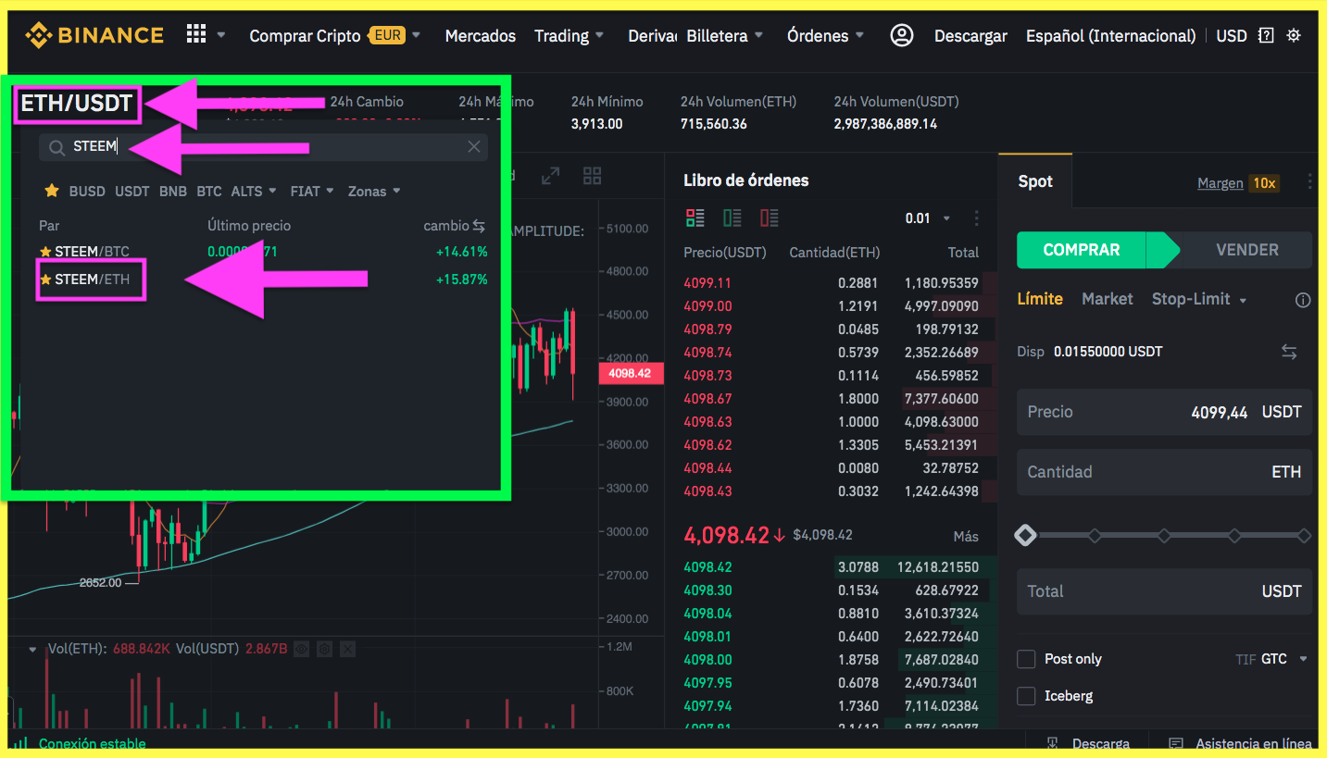Open the multi-chart grid layout icon
The image size is (1327, 758).
pyautogui.click(x=593, y=175)
